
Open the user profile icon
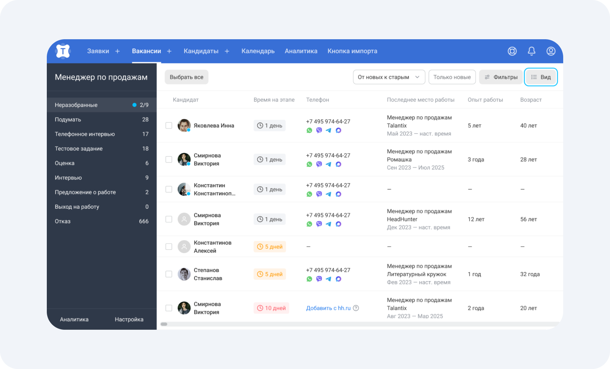pyautogui.click(x=551, y=51)
